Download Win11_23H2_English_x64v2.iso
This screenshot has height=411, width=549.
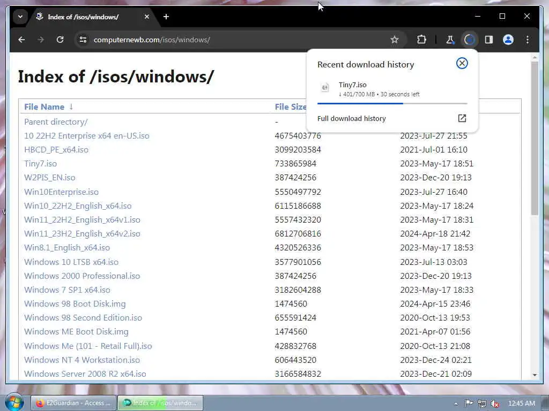(82, 234)
